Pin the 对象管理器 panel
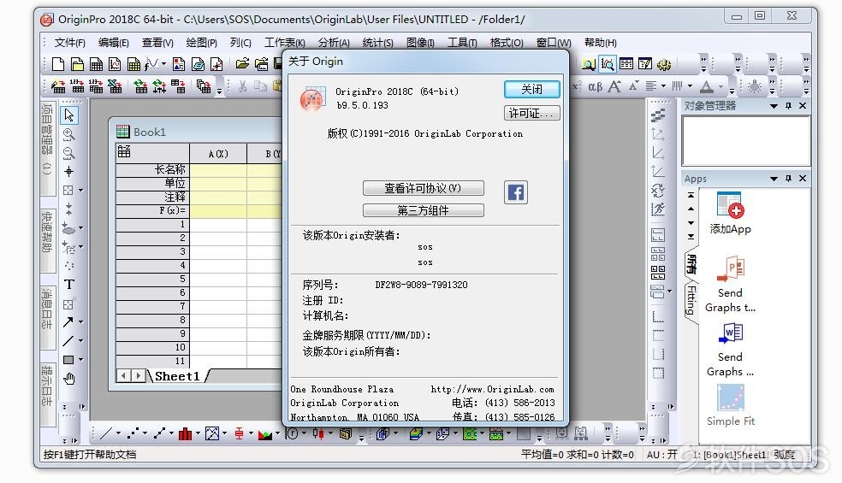The image size is (842, 483). (788, 106)
